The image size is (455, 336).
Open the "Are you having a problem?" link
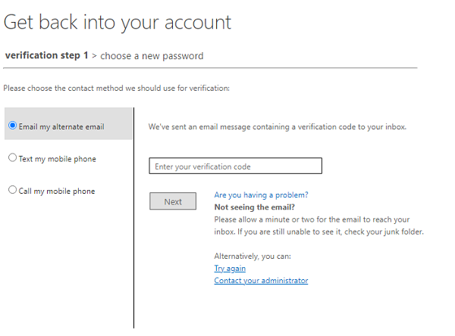click(x=261, y=194)
